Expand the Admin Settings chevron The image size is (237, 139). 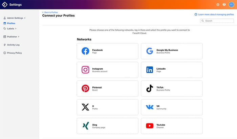[x=25, y=18]
